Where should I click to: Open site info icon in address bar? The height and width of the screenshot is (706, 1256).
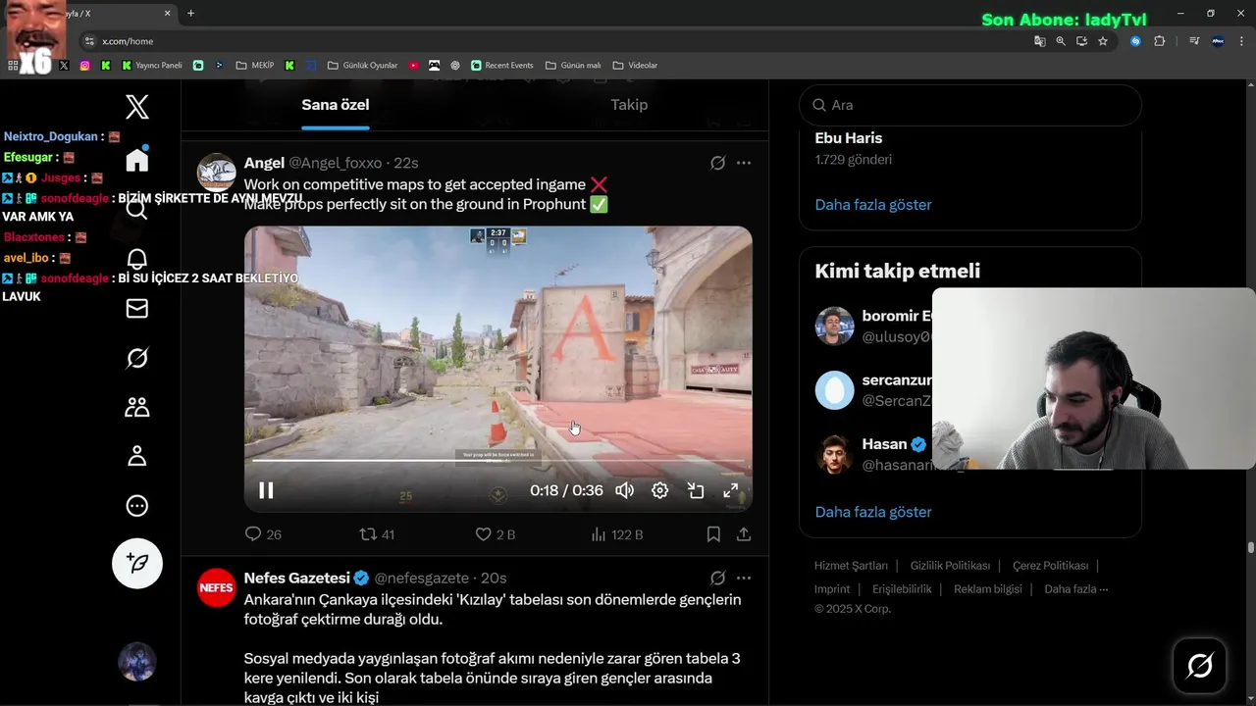point(89,41)
